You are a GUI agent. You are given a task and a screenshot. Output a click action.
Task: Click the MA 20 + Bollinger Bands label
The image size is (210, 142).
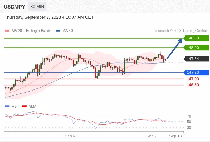pyautogui.click(x=31, y=31)
